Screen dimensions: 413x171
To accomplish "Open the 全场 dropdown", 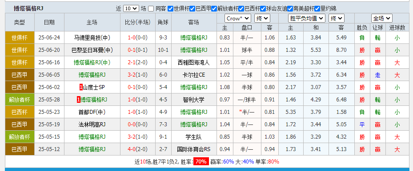I will coord(382,18).
